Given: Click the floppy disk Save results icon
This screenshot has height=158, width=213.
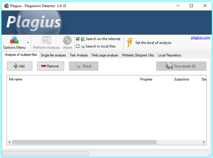Looking at the screenshot, I should click(169, 66).
